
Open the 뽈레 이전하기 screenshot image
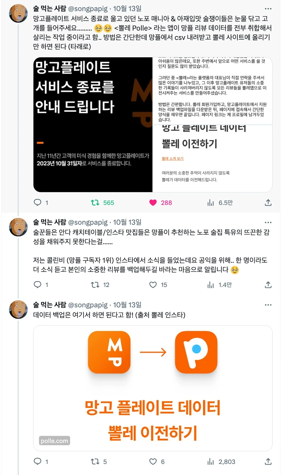213,125
